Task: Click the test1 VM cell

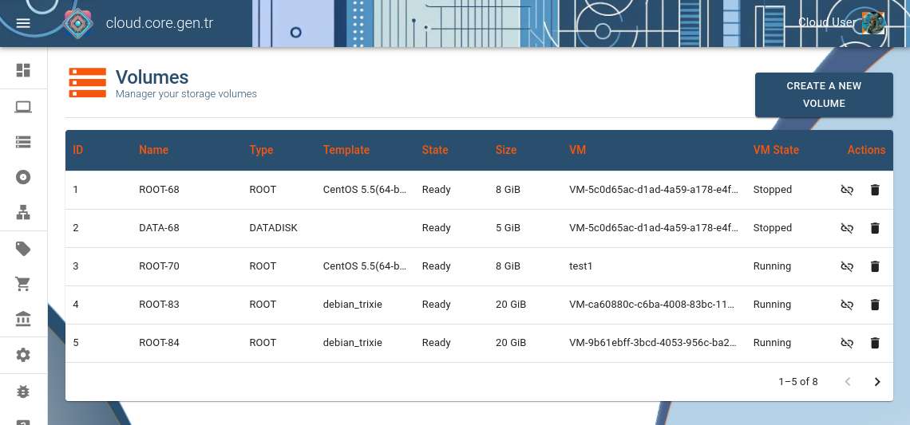Action: (x=581, y=266)
